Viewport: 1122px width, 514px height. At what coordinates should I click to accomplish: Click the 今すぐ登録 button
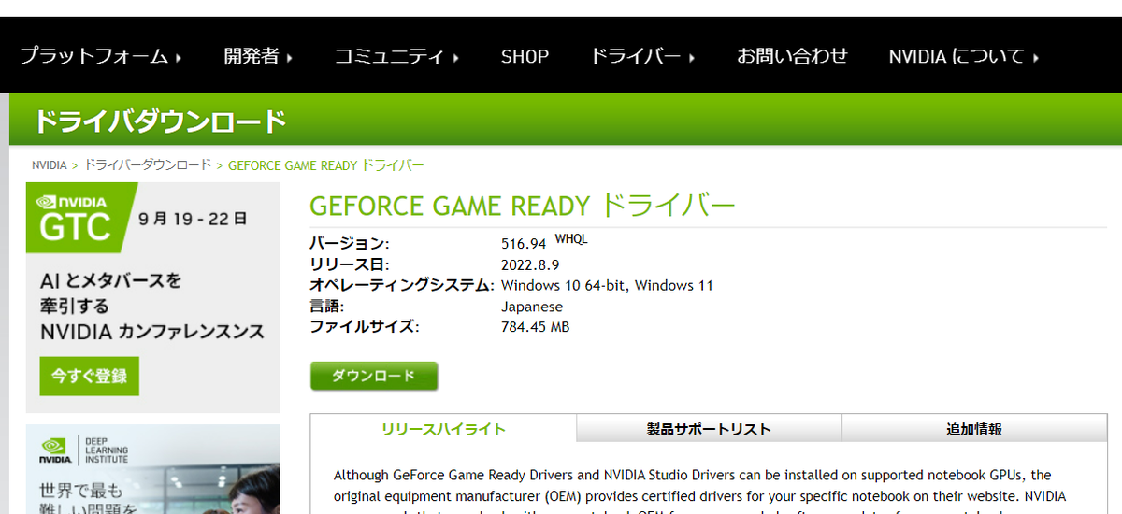tap(90, 376)
